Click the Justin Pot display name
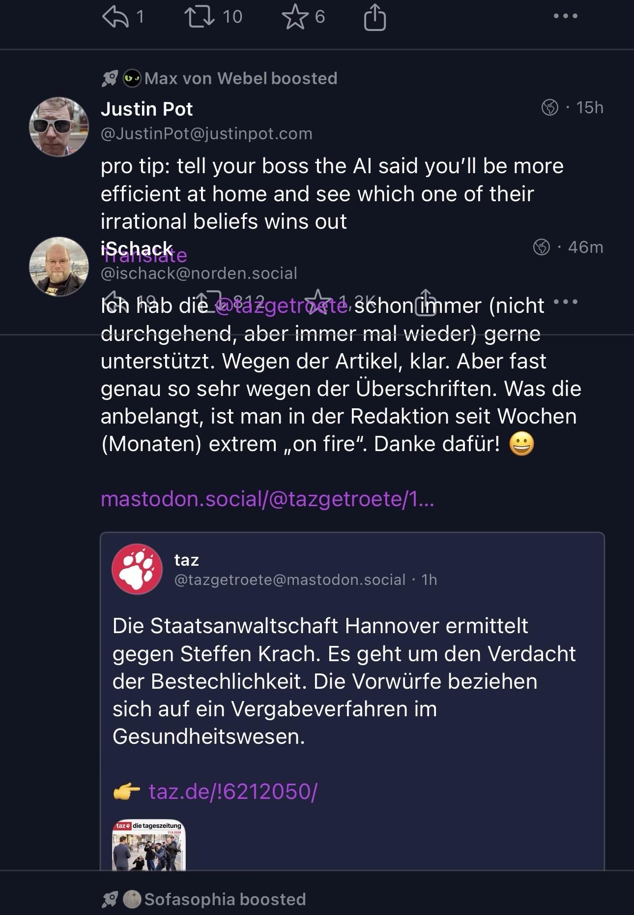The image size is (634, 915). (146, 109)
